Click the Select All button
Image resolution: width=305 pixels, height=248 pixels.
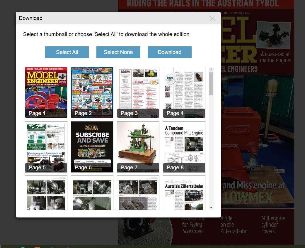[x=67, y=52]
